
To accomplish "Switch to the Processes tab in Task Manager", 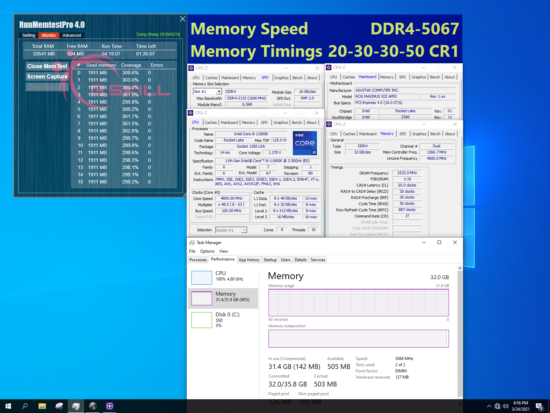I will [198, 260].
